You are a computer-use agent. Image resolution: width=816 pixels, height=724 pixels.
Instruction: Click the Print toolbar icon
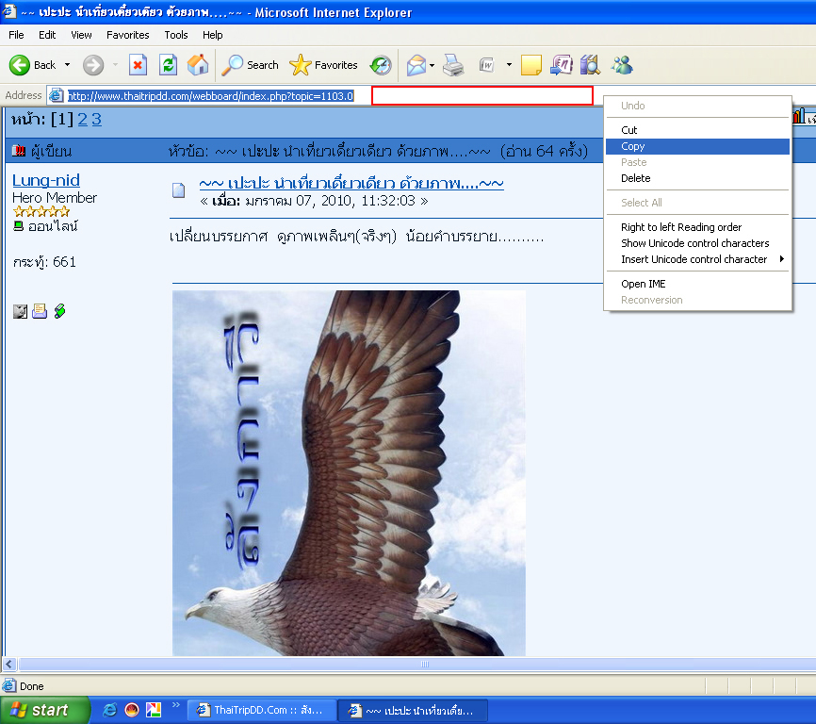453,65
